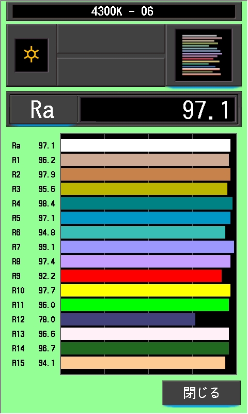Select the R15 label in the list
This screenshot has width=248, height=414.
(x=18, y=363)
